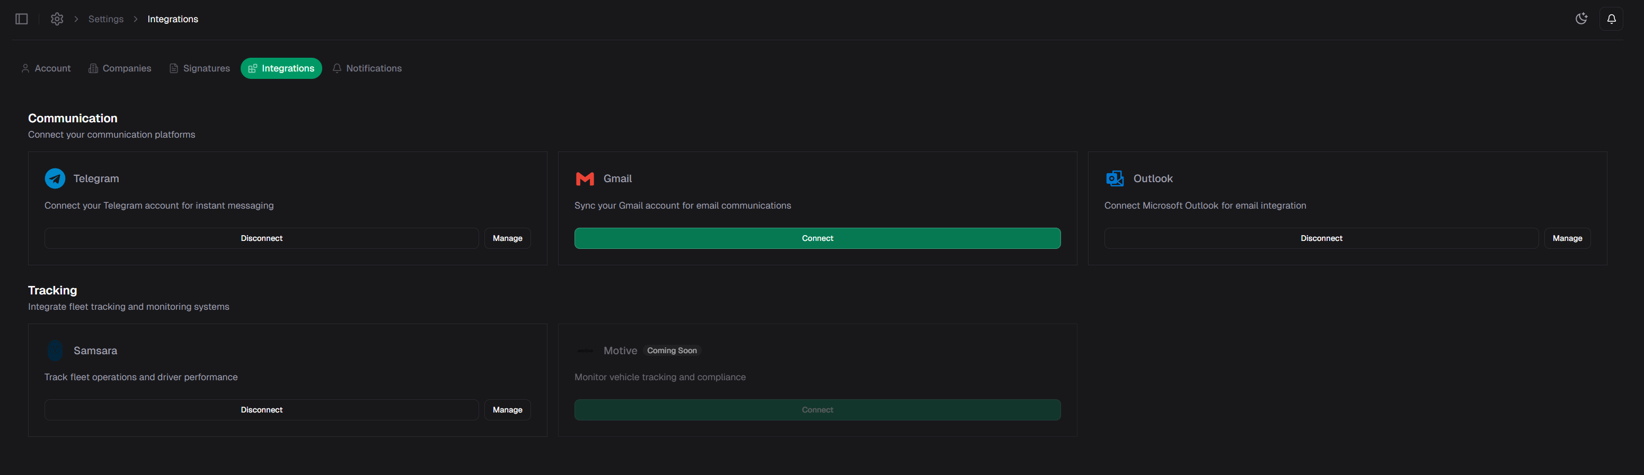Viewport: 1644px width, 475px height.
Task: Click the Outlook logo icon
Action: pyautogui.click(x=1115, y=178)
